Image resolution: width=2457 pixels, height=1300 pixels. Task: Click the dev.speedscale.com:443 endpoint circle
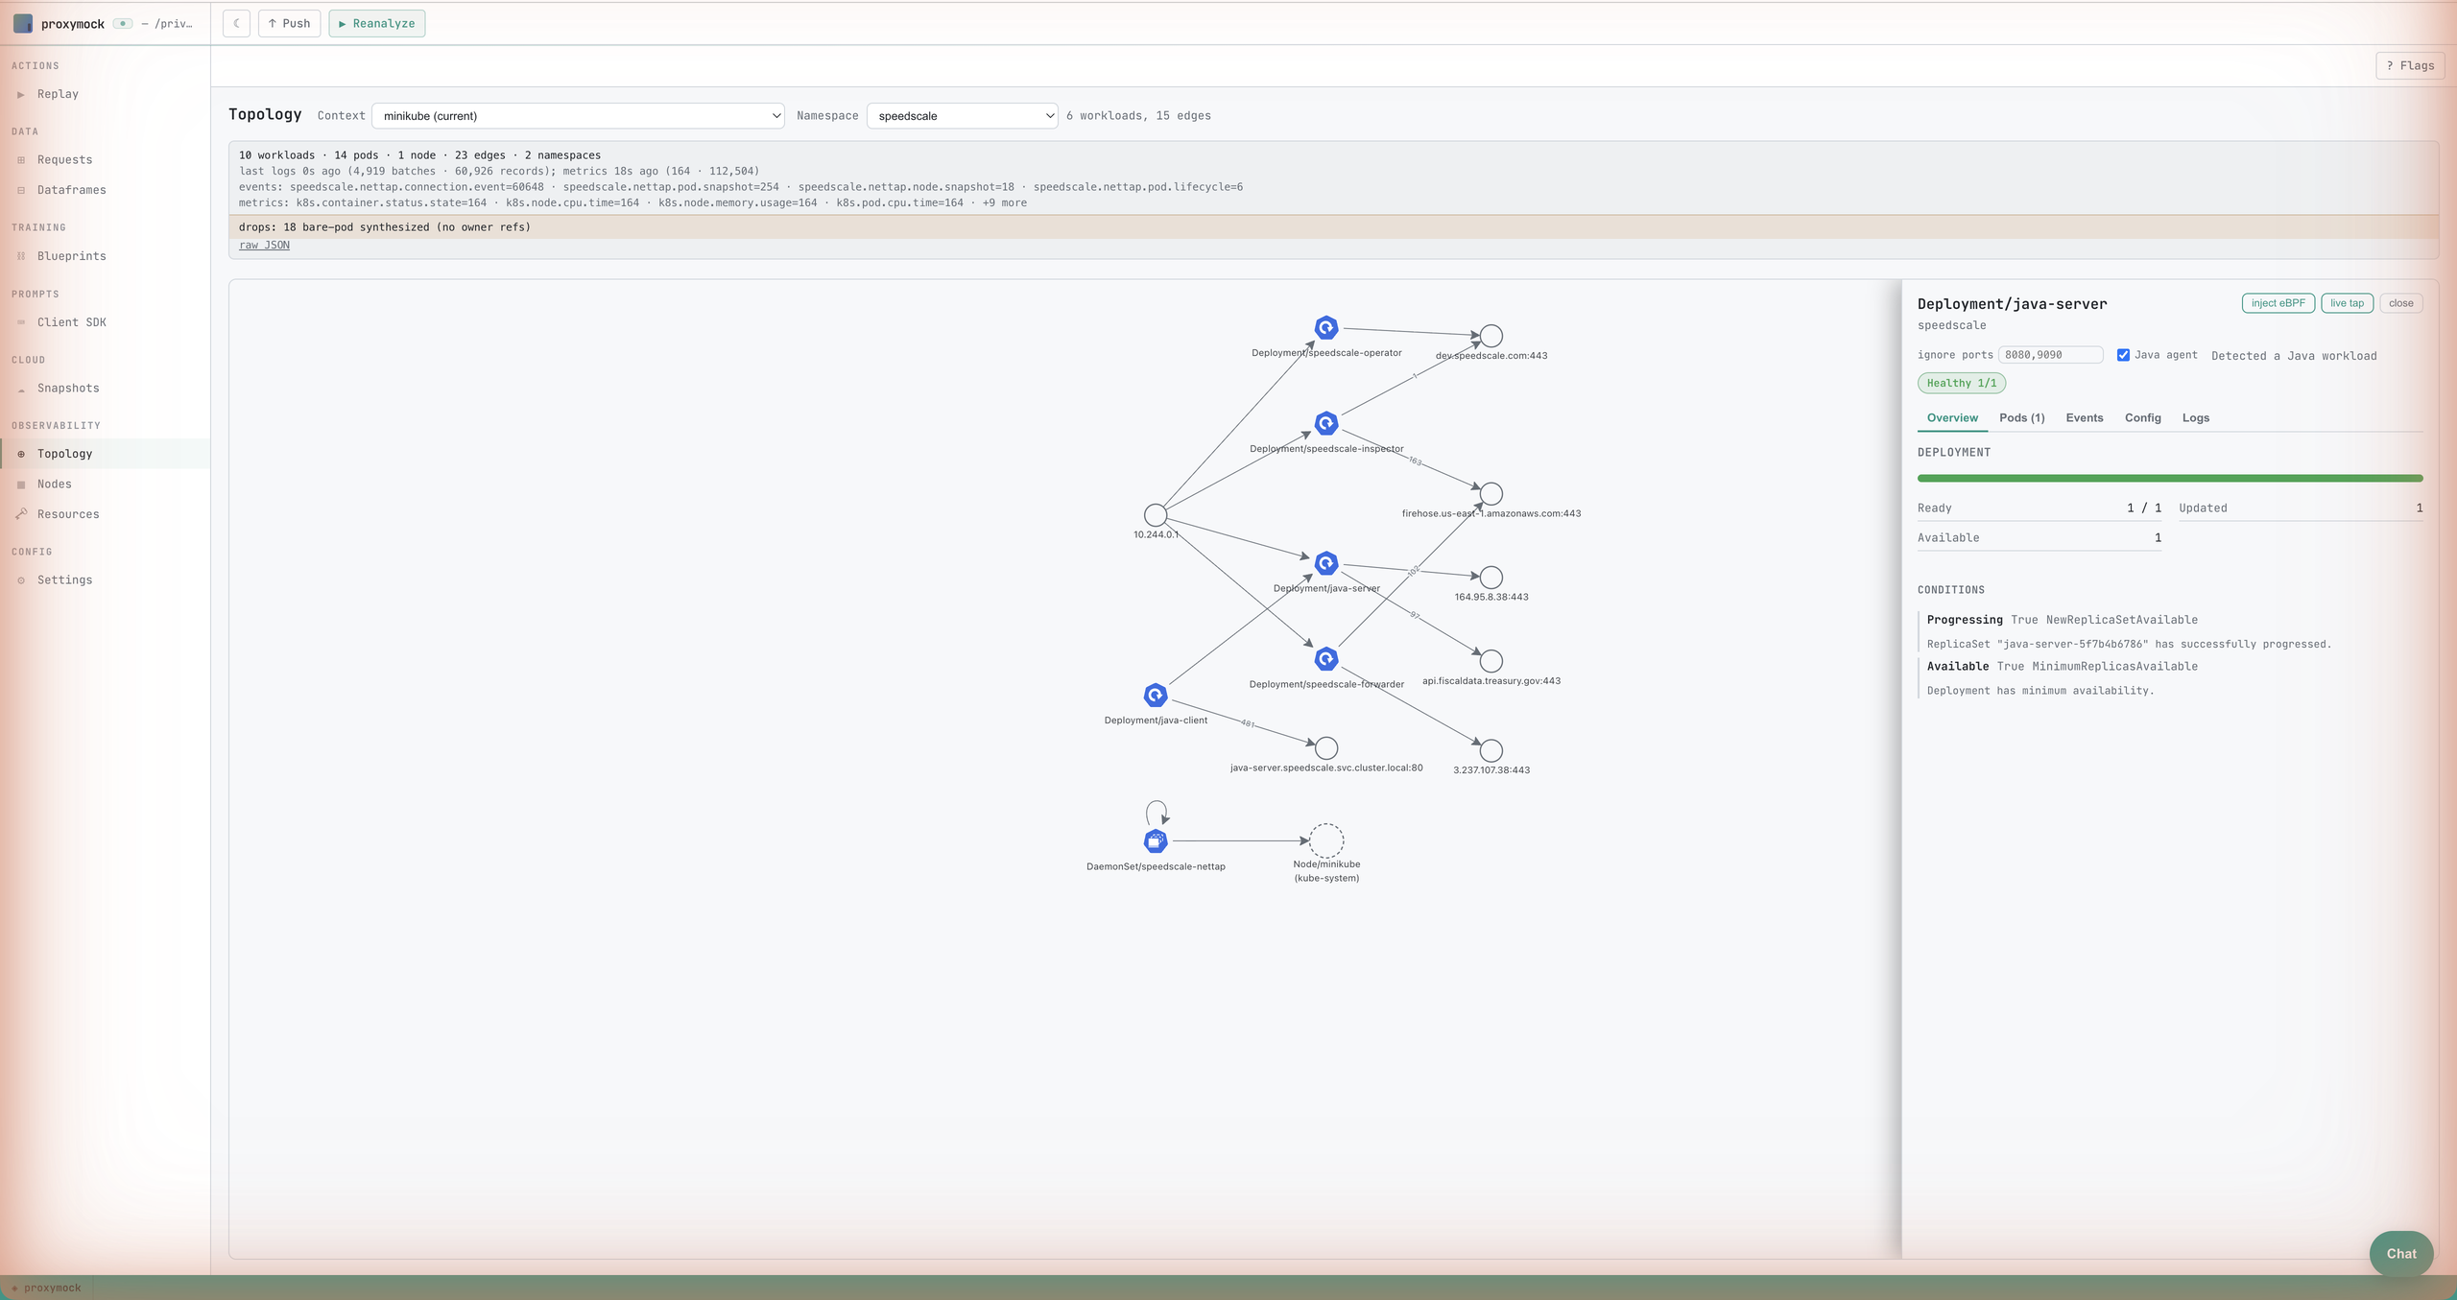tap(1491, 336)
